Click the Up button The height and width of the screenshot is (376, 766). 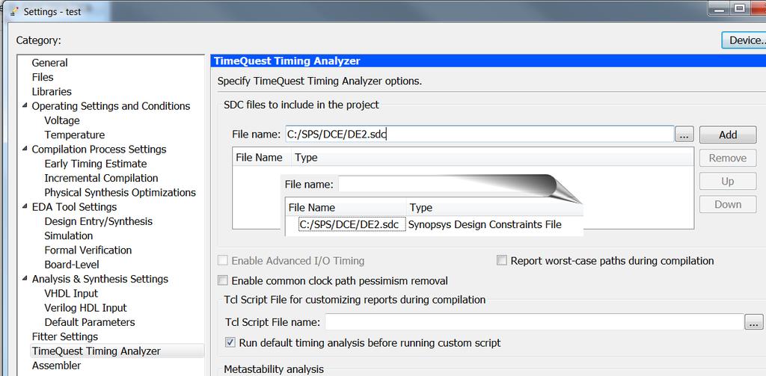728,181
